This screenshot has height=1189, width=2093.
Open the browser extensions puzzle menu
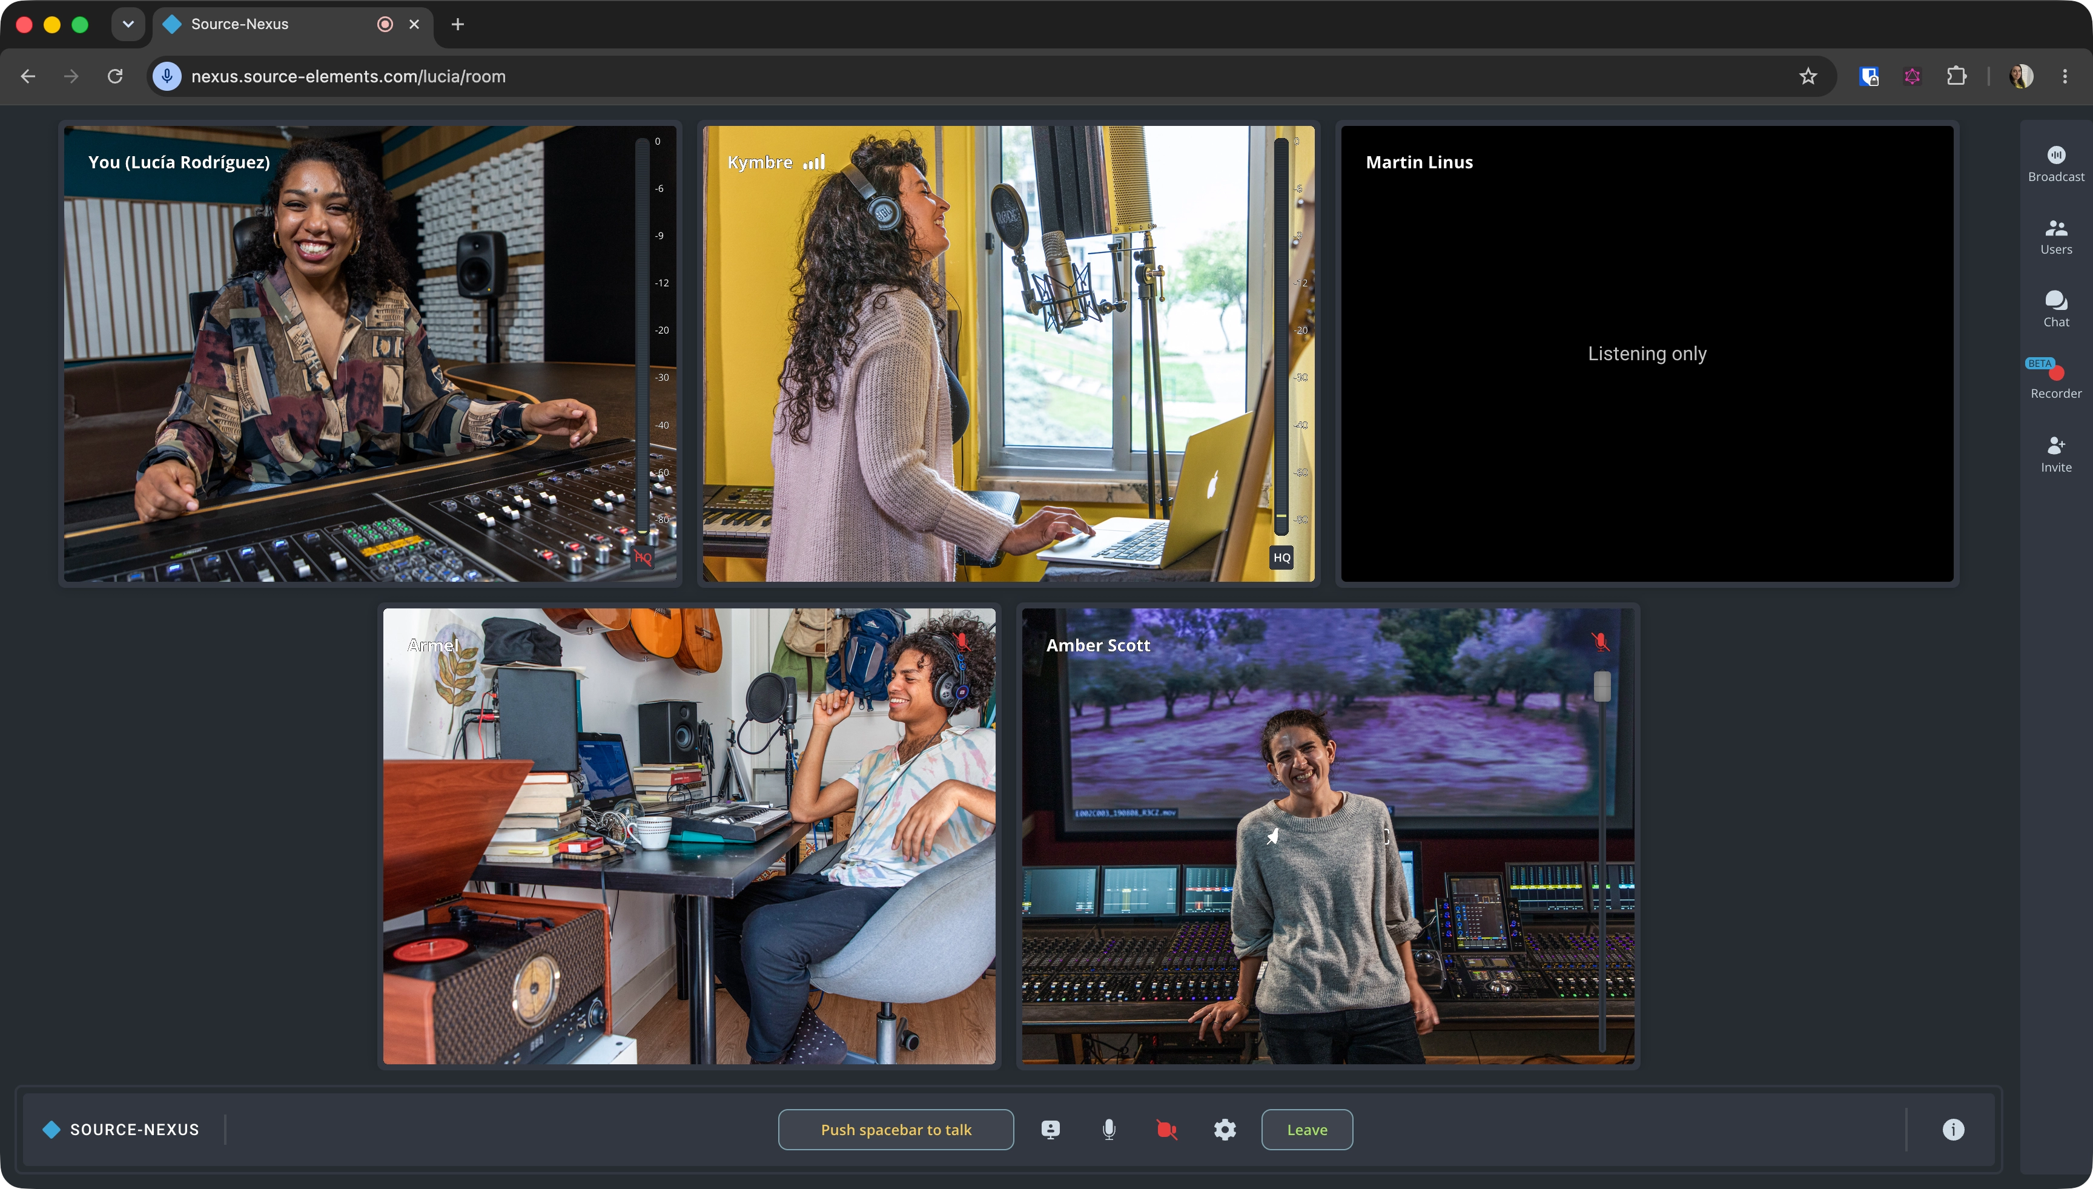1956,76
